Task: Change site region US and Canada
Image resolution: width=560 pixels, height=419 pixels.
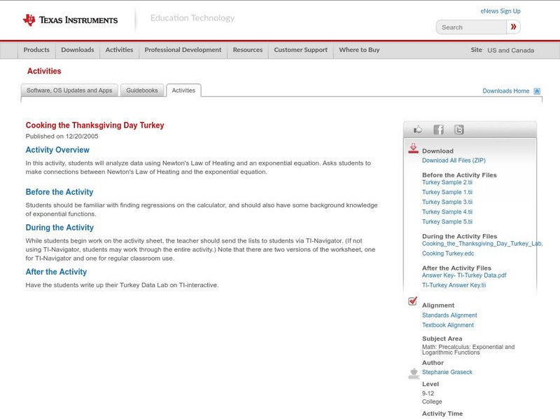Action: click(511, 50)
